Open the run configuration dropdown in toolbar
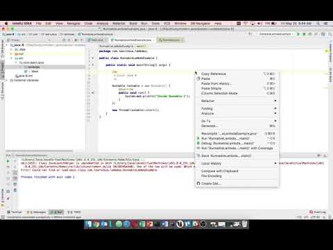The image size is (333, 250). coord(275,34)
